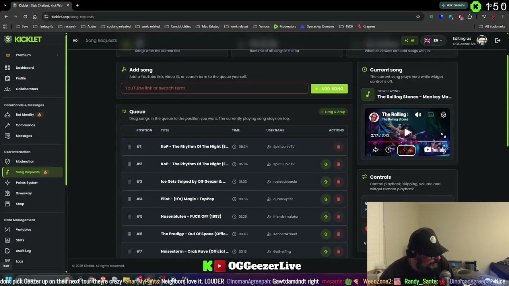The width and height of the screenshot is (509, 286).
Task: Click the drag handle of queue row #1
Action: click(129, 147)
